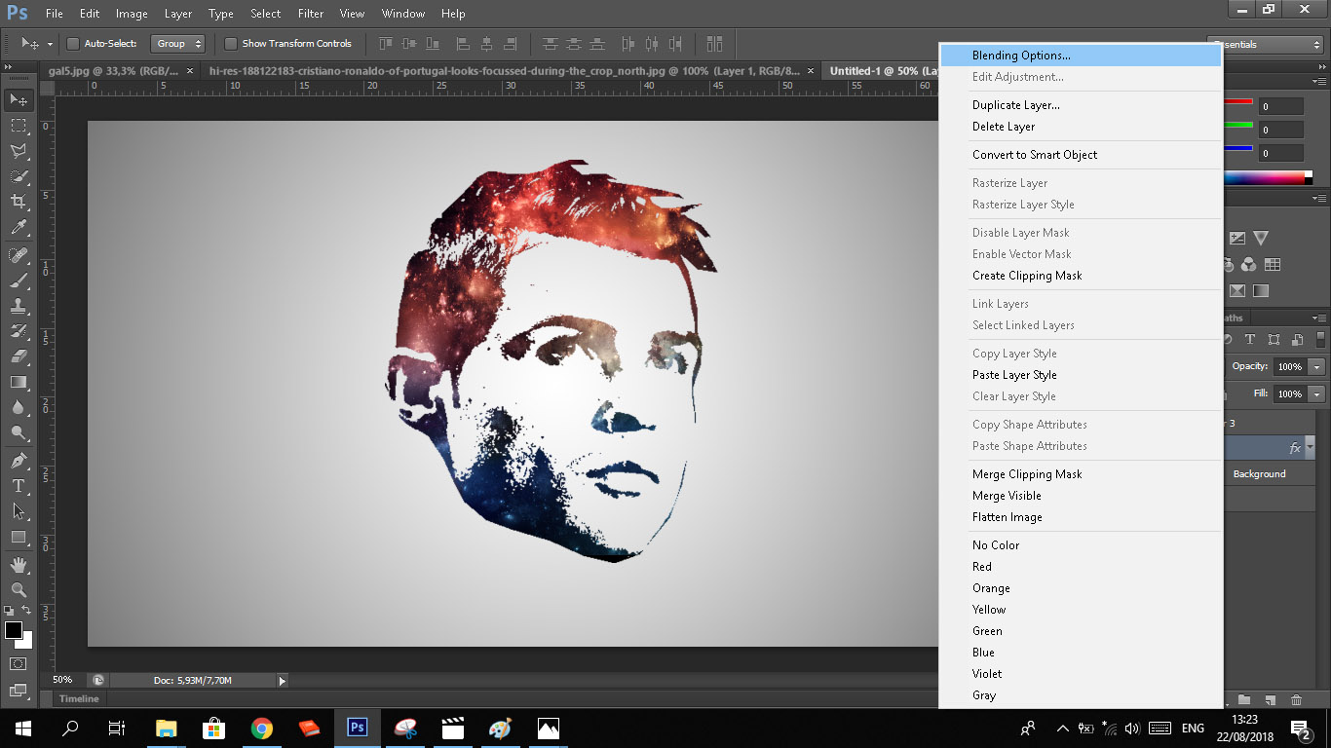1331x748 pixels.
Task: Check Show Transform Controls box
Action: [231, 44]
